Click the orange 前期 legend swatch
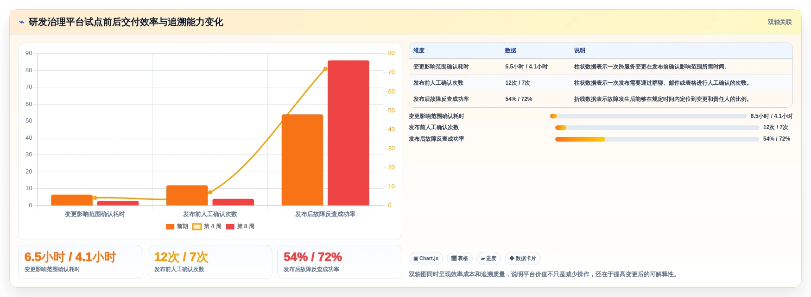Viewport: 811px width, 297px height. [x=170, y=226]
